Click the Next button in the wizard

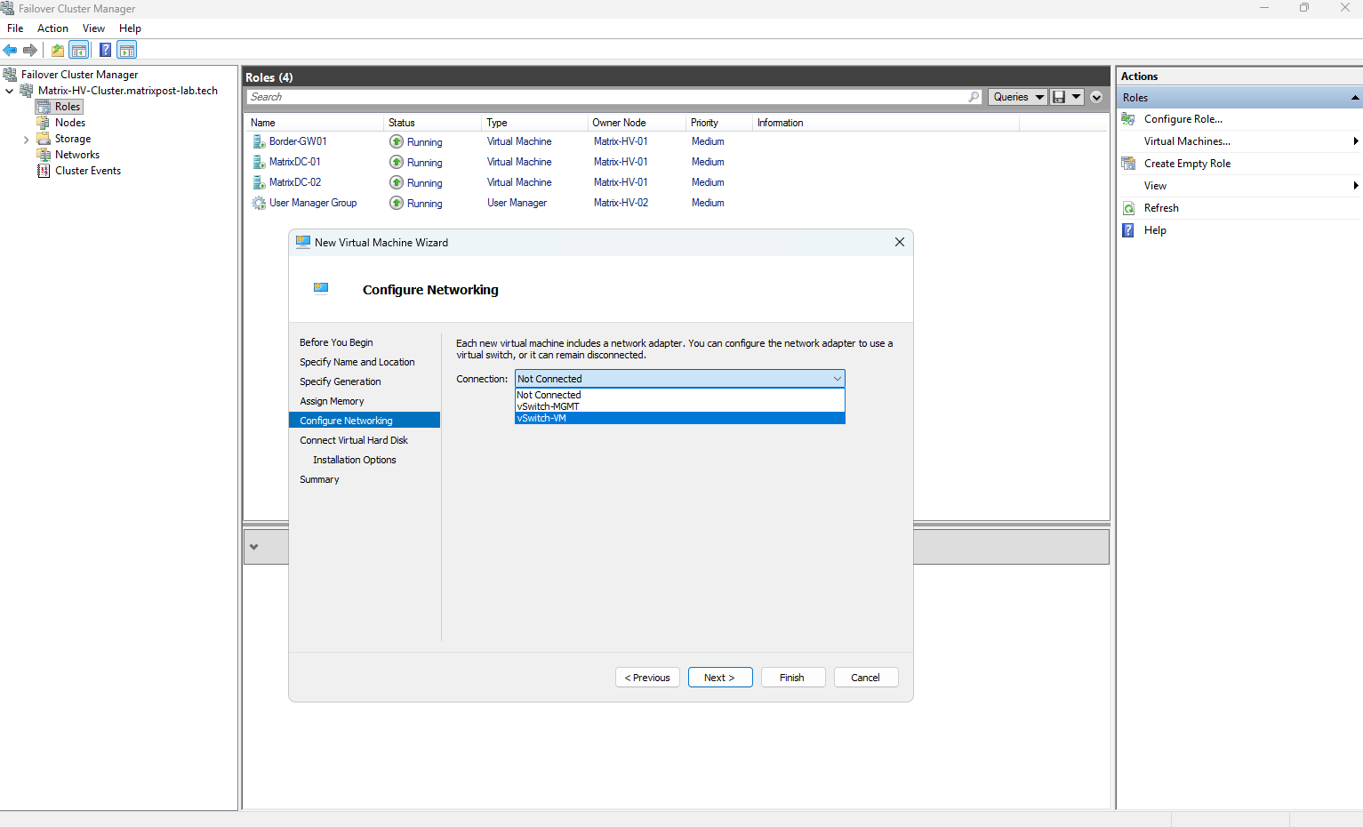tap(720, 678)
